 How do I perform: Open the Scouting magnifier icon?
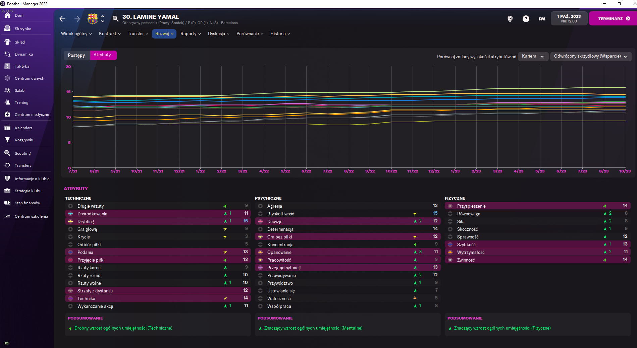point(7,153)
